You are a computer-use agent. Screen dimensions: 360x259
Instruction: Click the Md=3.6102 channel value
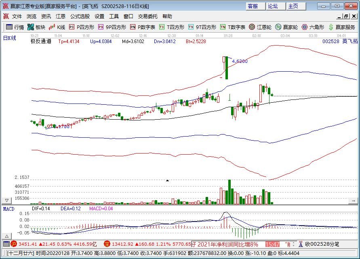click(x=133, y=41)
